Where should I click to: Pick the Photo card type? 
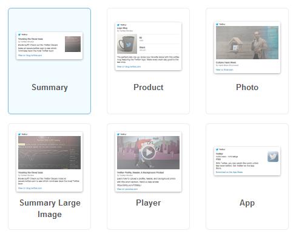coord(247,61)
